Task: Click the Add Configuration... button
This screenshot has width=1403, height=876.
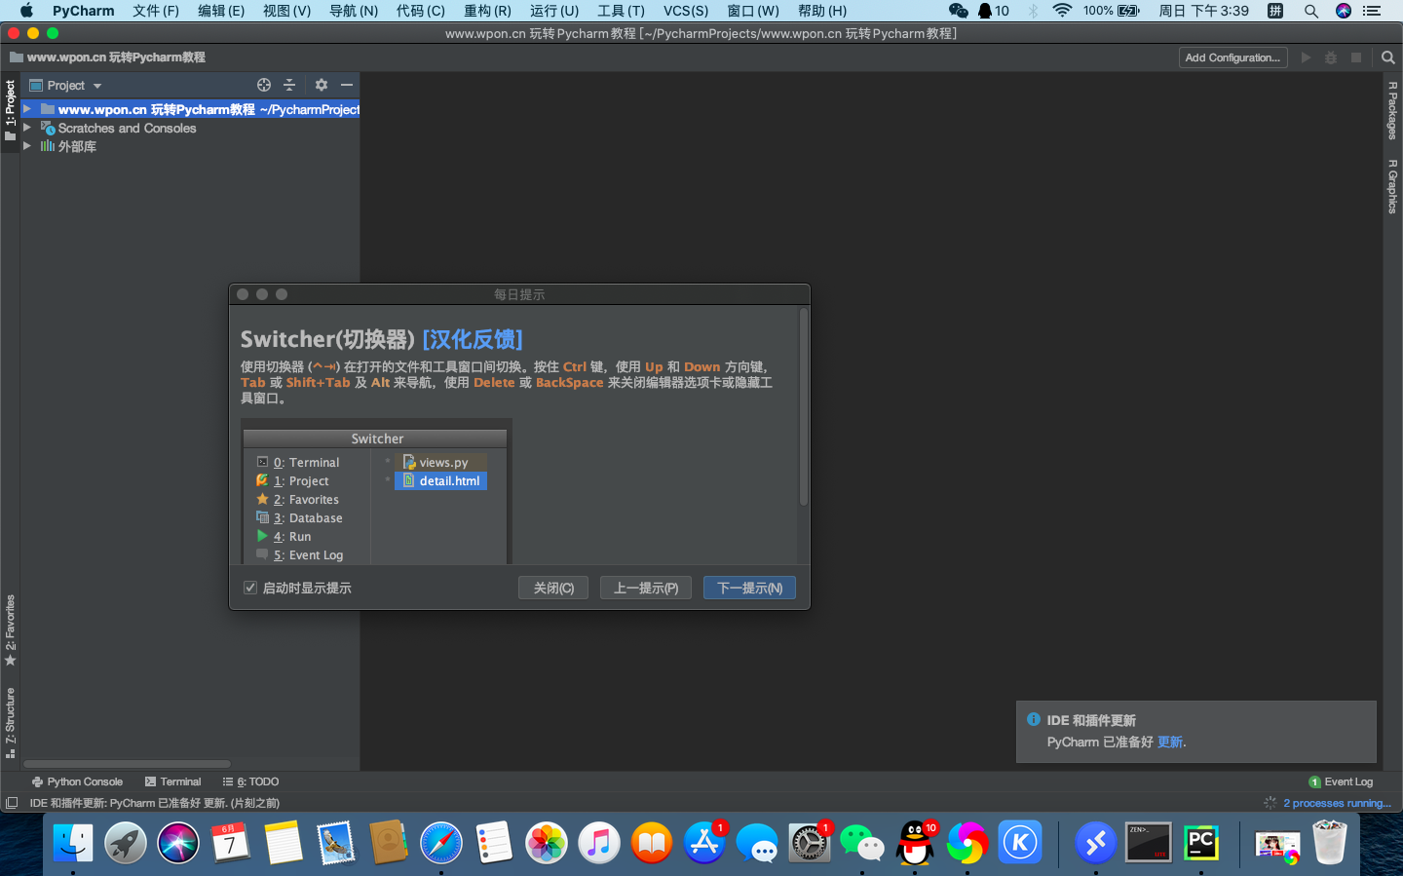Action: point(1232,57)
